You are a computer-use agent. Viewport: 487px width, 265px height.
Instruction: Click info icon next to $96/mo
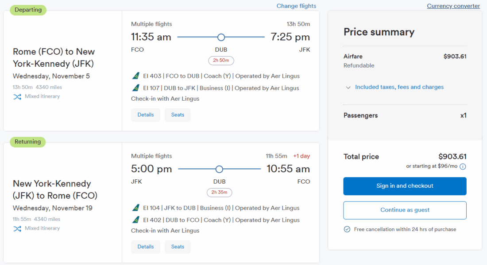[463, 167]
